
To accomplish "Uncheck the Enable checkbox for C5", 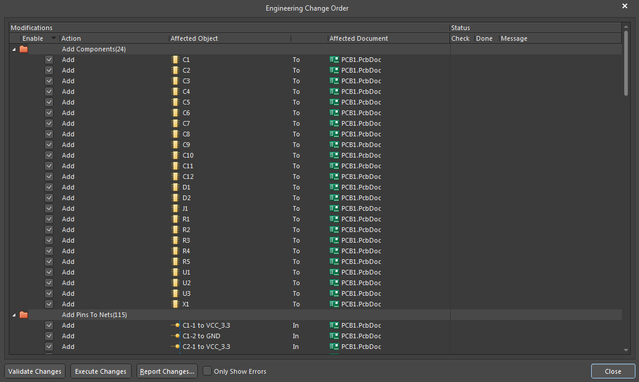I will click(49, 102).
